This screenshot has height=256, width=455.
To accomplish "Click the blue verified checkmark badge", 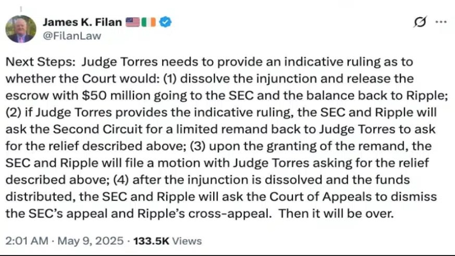I will [166, 22].
